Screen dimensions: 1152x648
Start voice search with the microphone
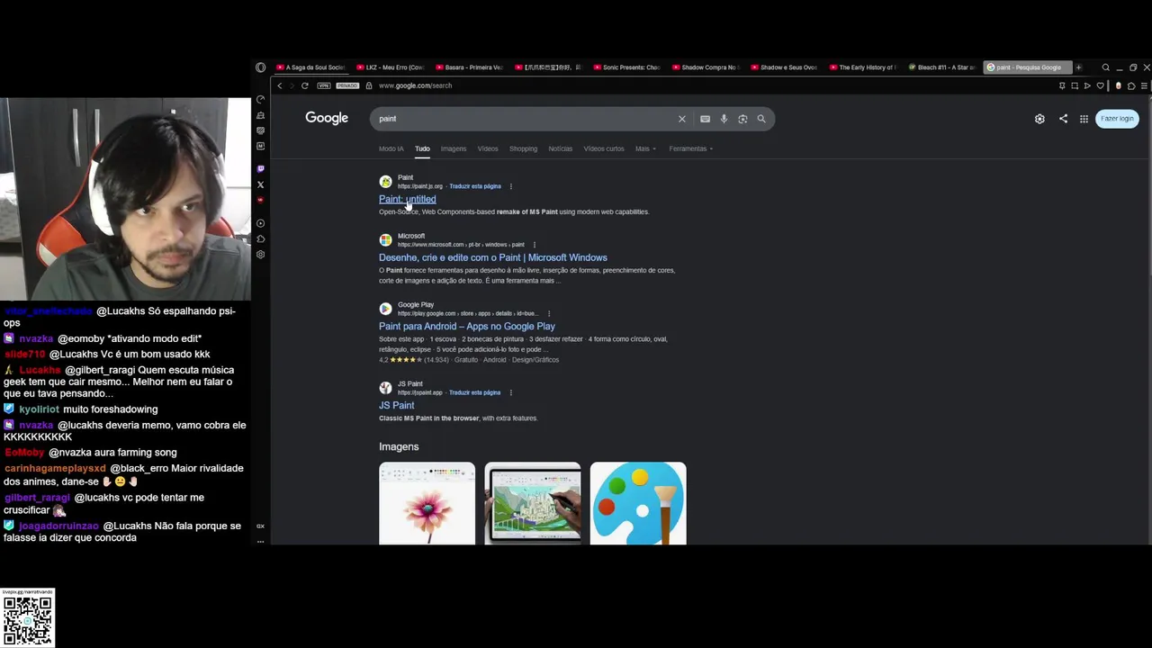(724, 119)
